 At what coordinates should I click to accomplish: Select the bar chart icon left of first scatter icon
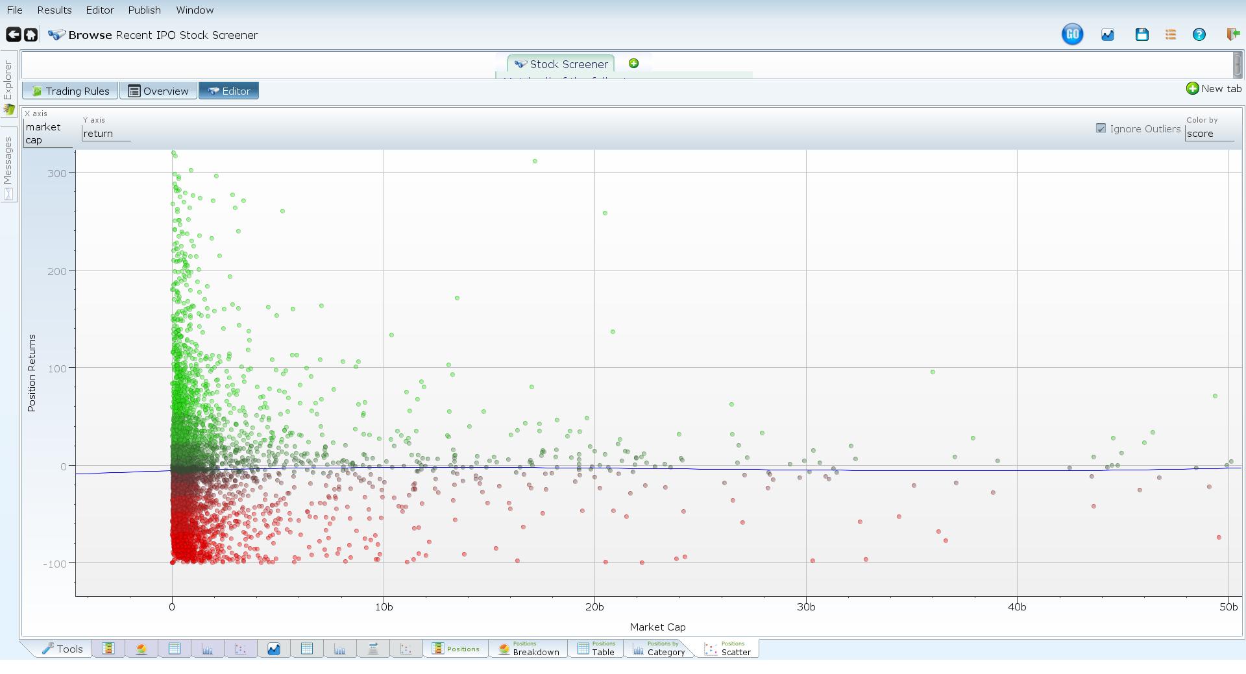(x=208, y=648)
